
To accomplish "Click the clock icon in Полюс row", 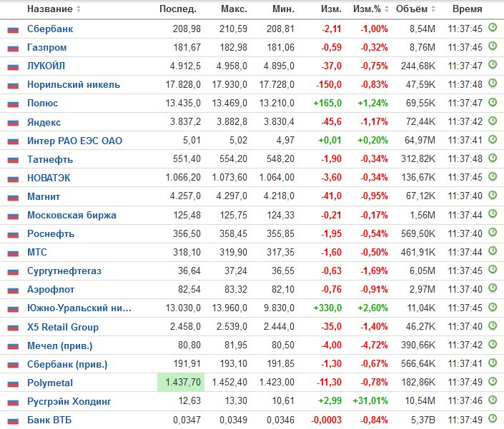I will point(493,102).
